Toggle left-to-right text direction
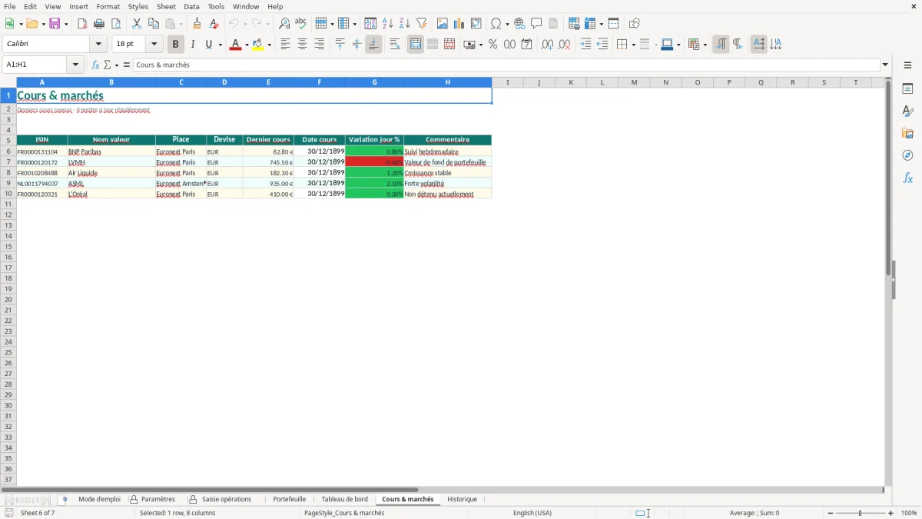The height and width of the screenshot is (519, 922). pos(721,45)
